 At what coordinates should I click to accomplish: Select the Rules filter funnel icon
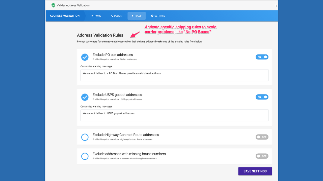click(132, 16)
